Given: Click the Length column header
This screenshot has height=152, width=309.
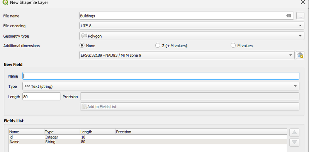Looking at the screenshot, I should pos(98,132).
